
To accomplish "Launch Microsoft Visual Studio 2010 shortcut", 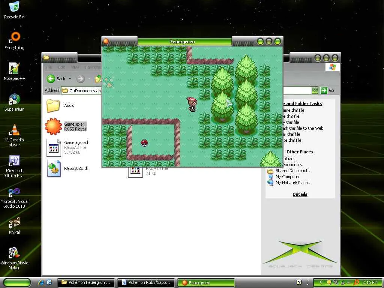I will pyautogui.click(x=14, y=197).
